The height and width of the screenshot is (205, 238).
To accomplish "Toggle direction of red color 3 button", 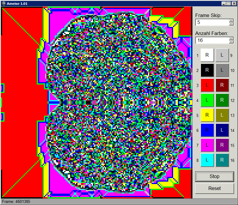I will pyautogui.click(x=207, y=85).
